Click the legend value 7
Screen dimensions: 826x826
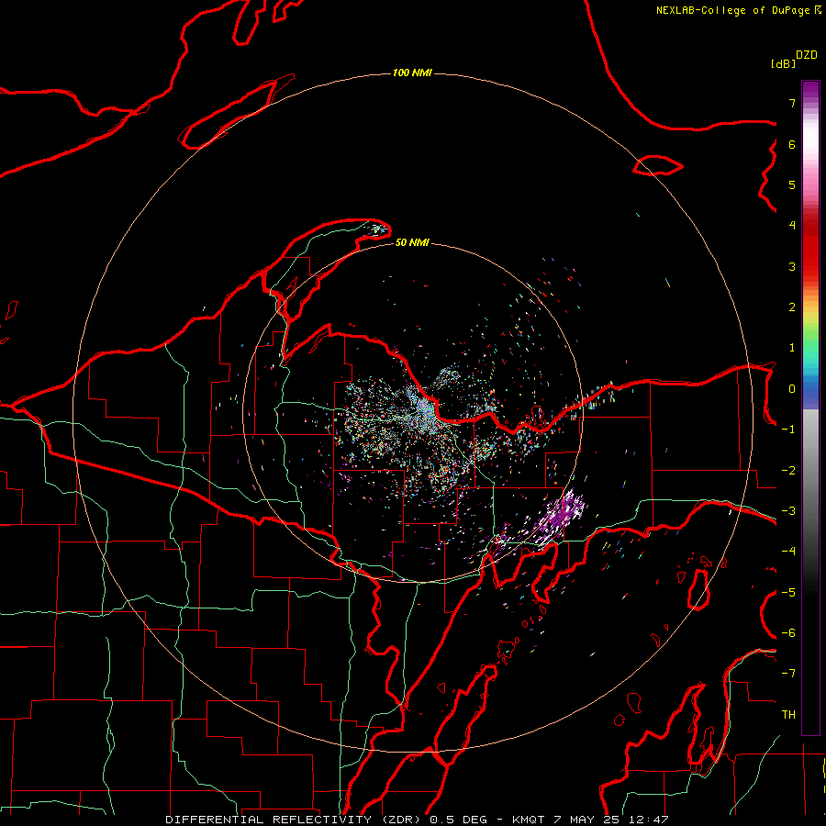(792, 103)
